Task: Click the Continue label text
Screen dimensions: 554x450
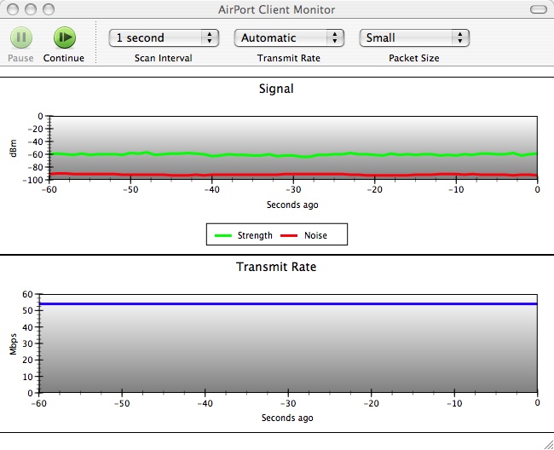Action: (x=64, y=58)
